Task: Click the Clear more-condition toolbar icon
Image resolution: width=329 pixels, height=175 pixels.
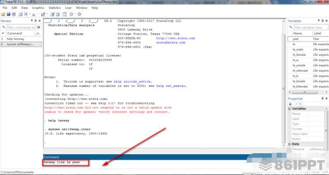Action: [71, 14]
